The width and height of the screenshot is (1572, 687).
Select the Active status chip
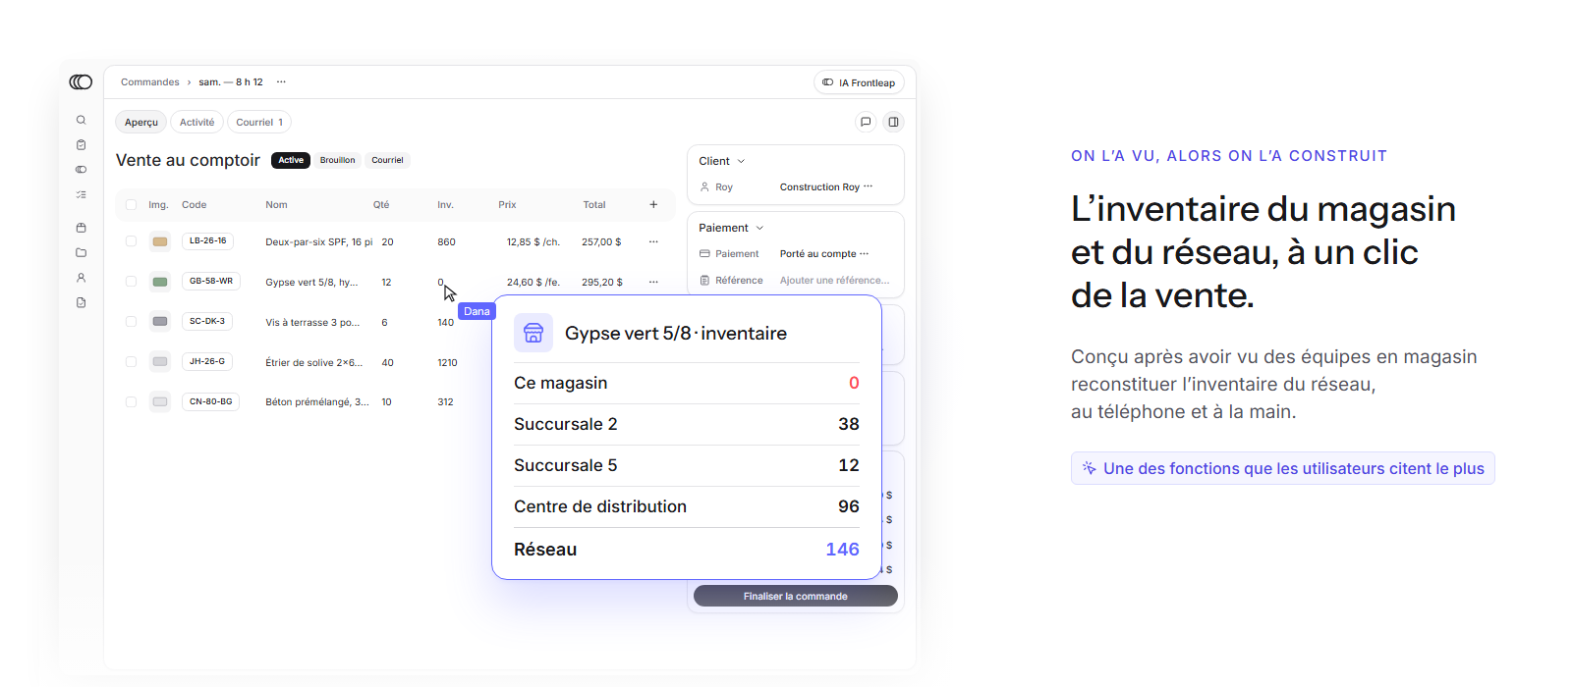point(291,160)
